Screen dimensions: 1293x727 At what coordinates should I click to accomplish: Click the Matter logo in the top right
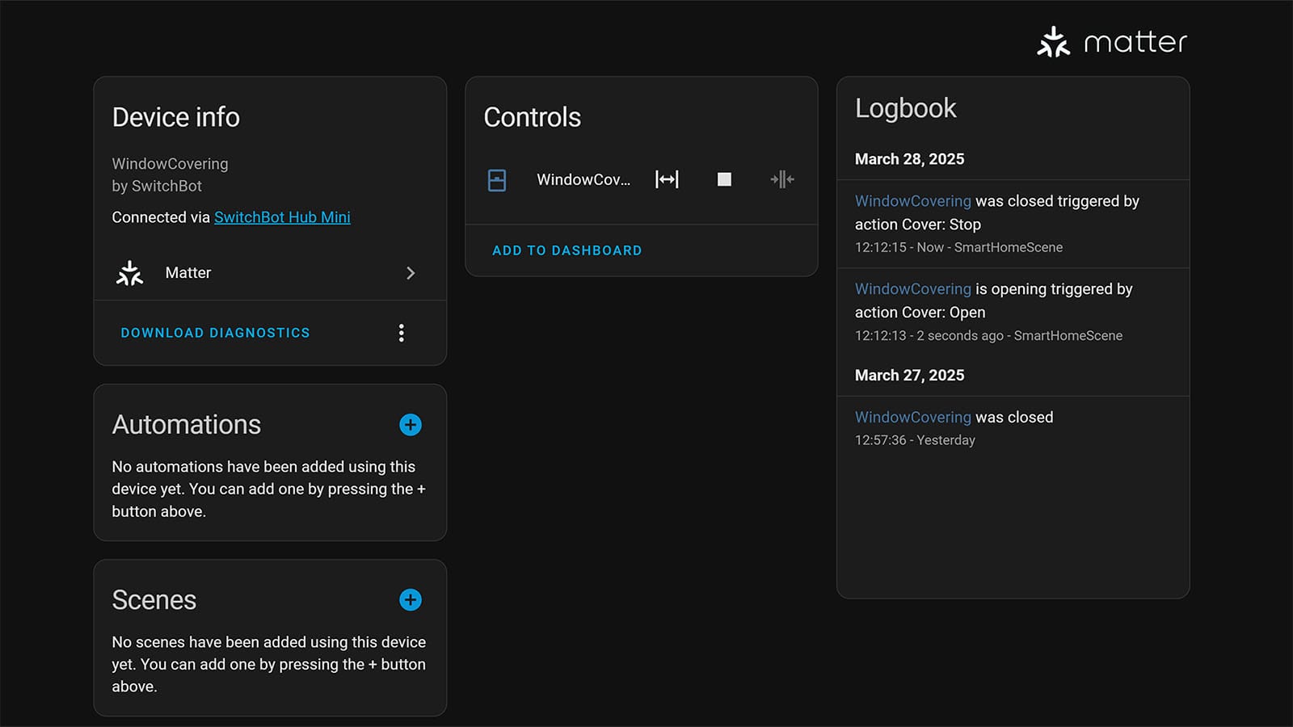point(1112,42)
